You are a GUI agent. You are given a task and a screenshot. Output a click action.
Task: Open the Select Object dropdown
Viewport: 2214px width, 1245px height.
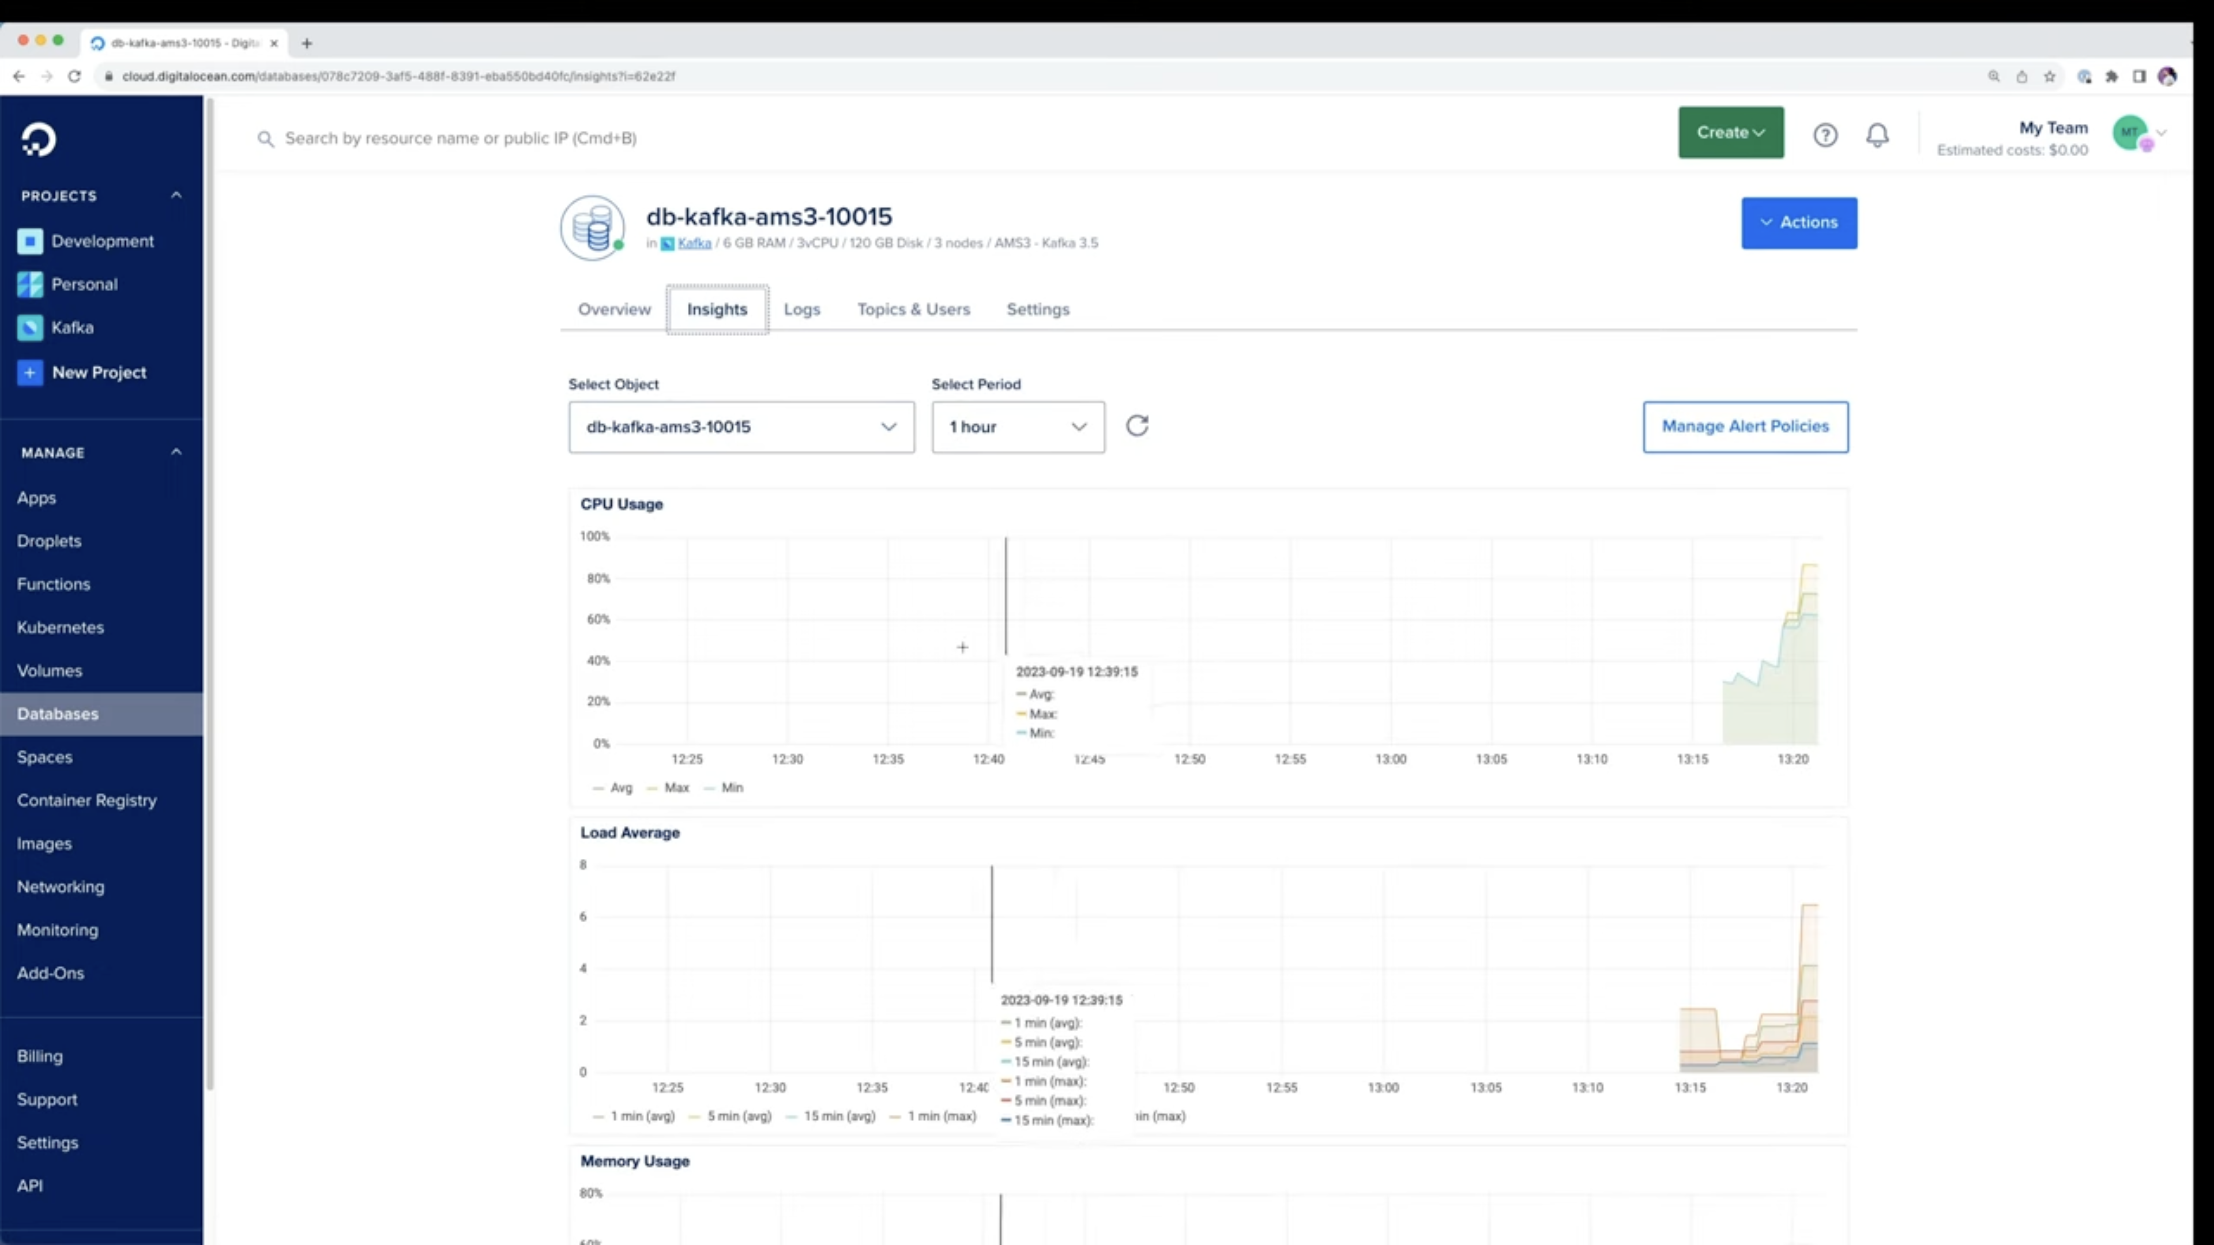[741, 427]
